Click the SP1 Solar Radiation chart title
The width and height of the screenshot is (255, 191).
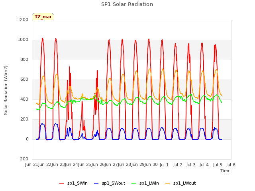coord(127,4)
